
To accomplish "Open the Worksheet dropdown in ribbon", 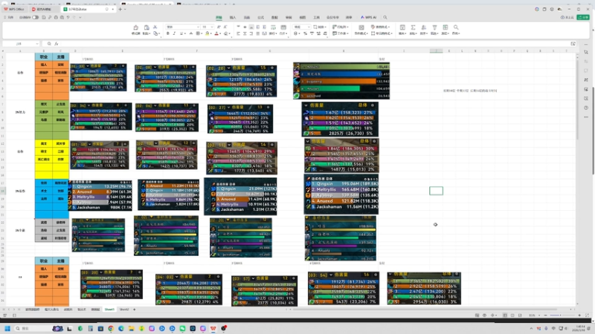I will click(x=341, y=33).
